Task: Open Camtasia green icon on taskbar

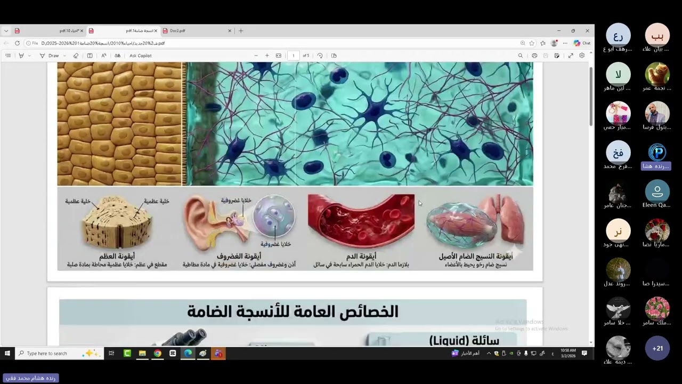Action: (127, 353)
